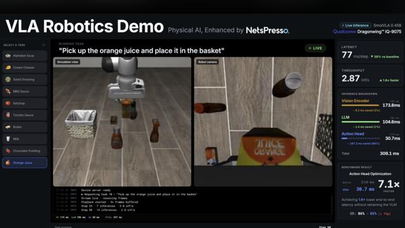Click the simulation view with the robot arm
This screenshot has width=405, height=228.
tap(122, 122)
